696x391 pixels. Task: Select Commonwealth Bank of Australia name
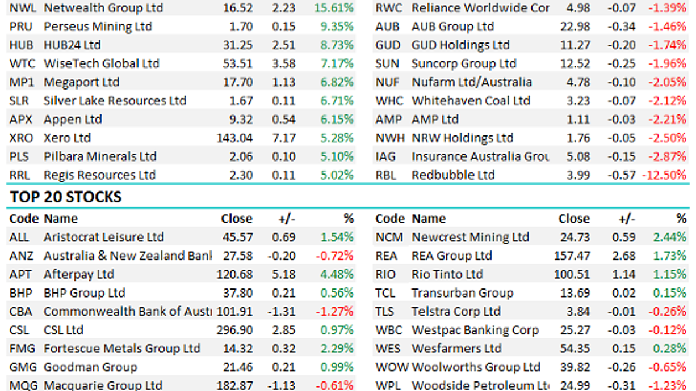127,311
